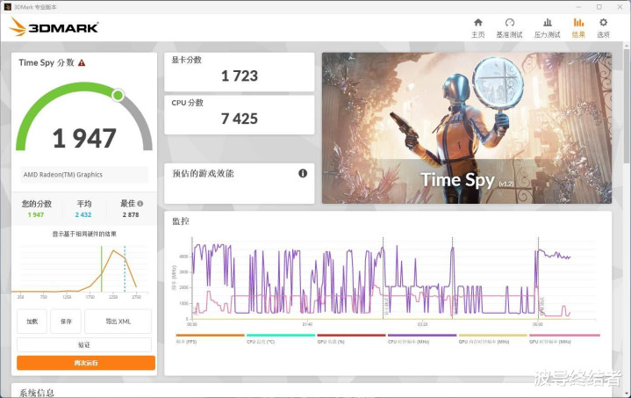Viewport: 631px width, 398px height.
Task: Maximize the 3DMark window
Action: (599, 7)
